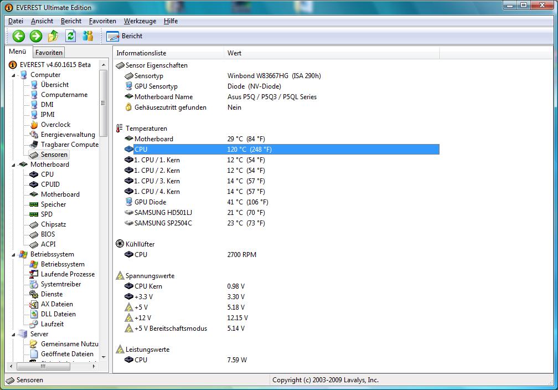Open Geöffnete Dateien item
Screen dimensions: 558x390
click(x=67, y=354)
